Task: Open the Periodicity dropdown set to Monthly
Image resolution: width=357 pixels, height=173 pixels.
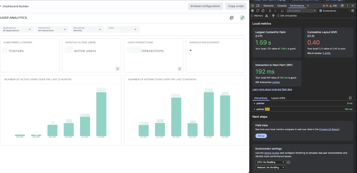Action: (x=87, y=29)
